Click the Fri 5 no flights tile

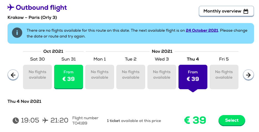[x=224, y=77]
